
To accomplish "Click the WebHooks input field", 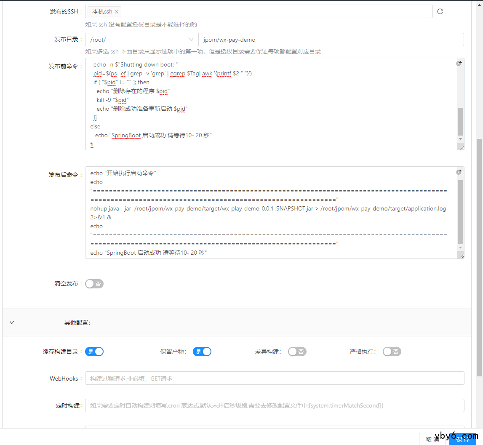I will [275, 378].
